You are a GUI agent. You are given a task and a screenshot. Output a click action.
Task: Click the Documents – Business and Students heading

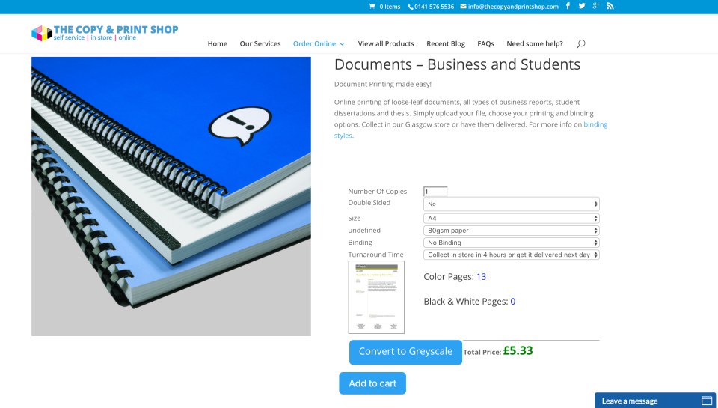458,64
